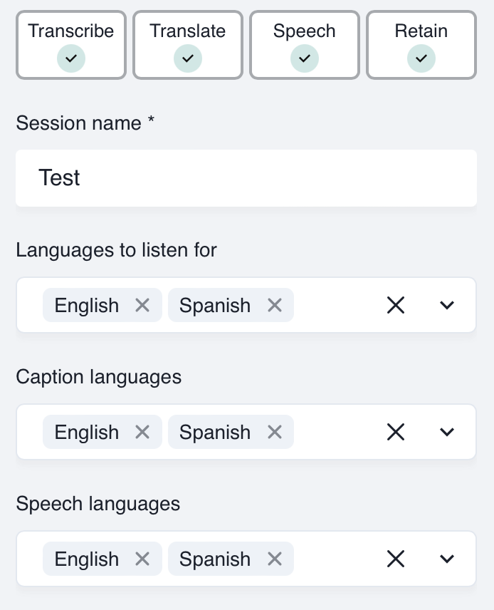The width and height of the screenshot is (494, 610).
Task: Select the English chip in Caption languages
Action: [86, 432]
